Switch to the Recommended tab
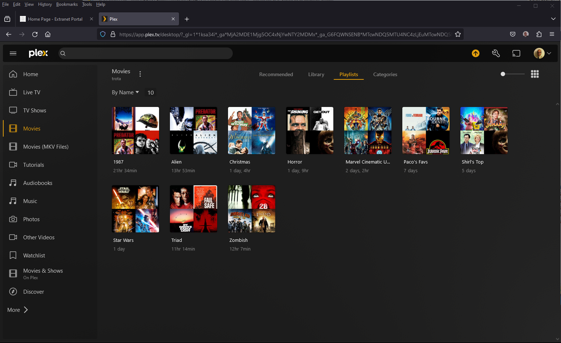 pyautogui.click(x=276, y=74)
